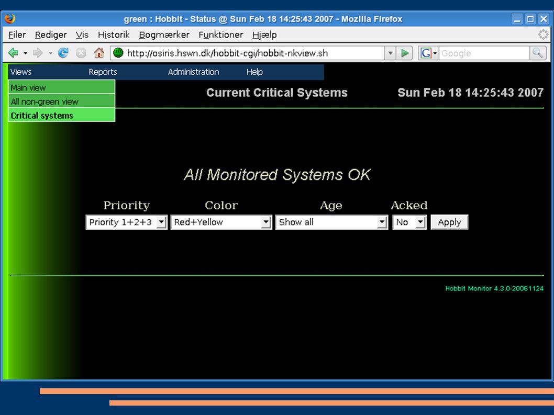
Task: Click the green smiley site icon
Action: [118, 53]
